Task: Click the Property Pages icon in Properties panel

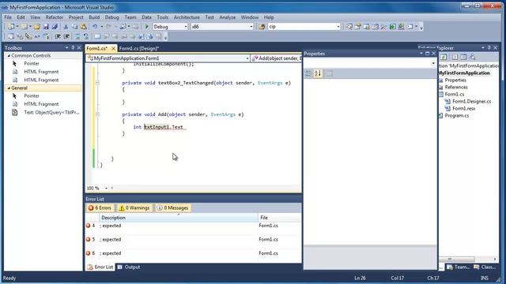Action: coord(329,73)
